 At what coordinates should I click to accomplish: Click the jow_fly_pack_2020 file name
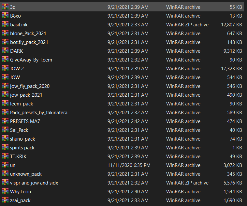point(30,86)
